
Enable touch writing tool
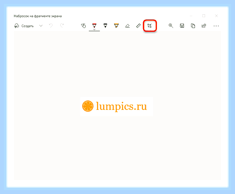tap(83, 26)
